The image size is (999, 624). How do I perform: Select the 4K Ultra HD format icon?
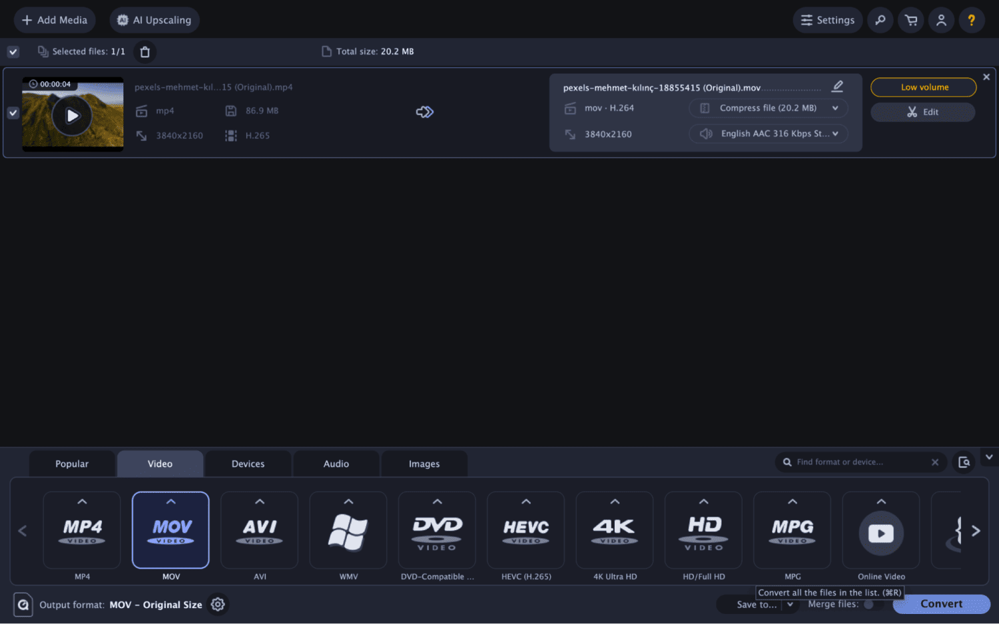pos(614,530)
